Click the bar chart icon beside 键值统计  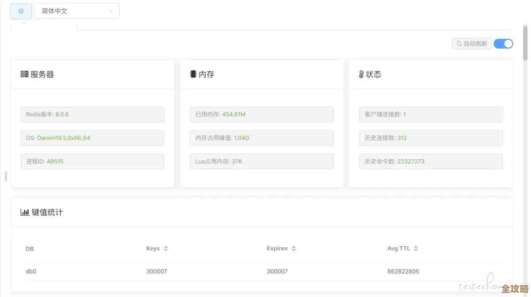click(x=25, y=212)
